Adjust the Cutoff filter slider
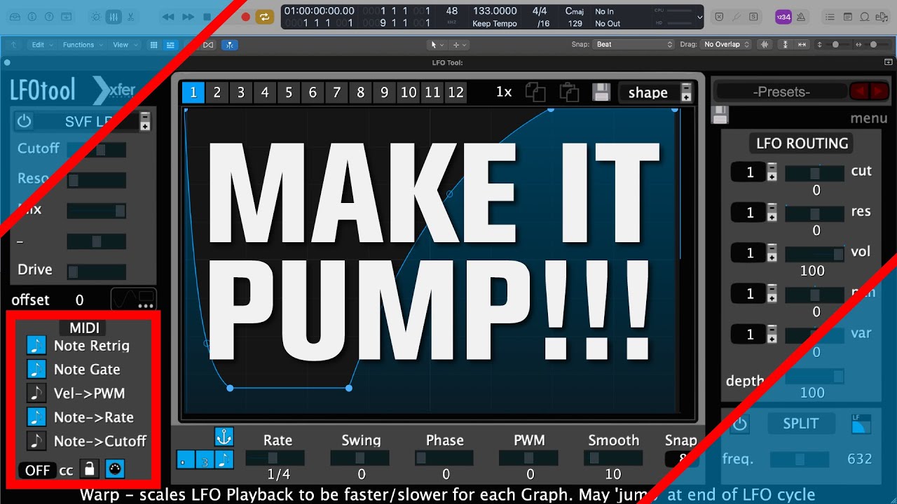The width and height of the screenshot is (897, 504). (96, 150)
